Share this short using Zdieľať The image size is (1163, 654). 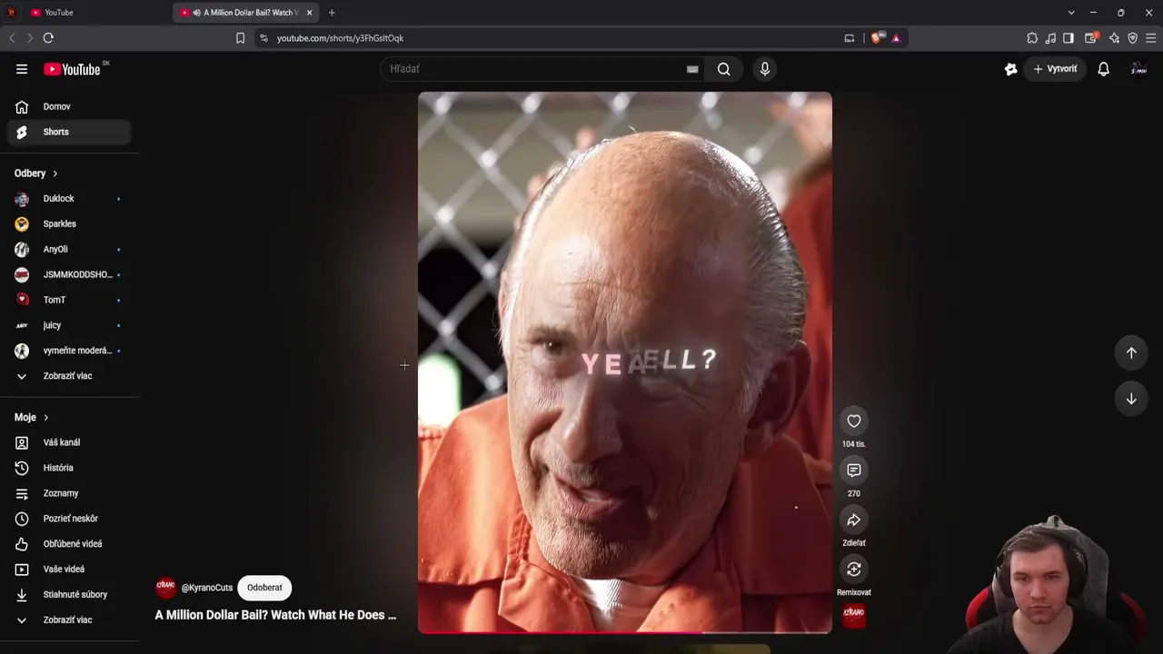pos(854,520)
